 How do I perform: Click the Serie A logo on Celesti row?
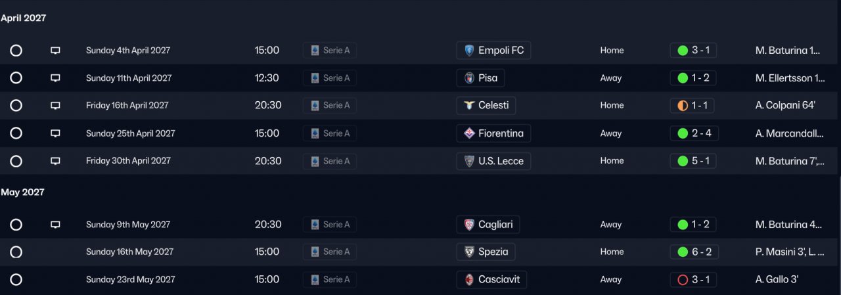coord(315,106)
